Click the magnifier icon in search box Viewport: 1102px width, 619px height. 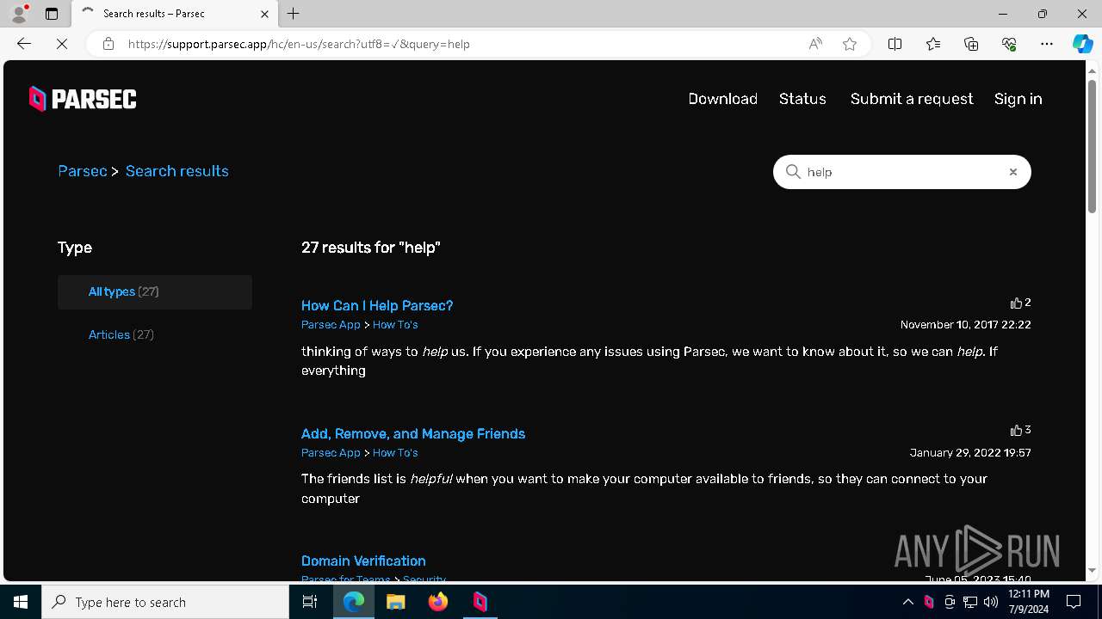pyautogui.click(x=793, y=172)
